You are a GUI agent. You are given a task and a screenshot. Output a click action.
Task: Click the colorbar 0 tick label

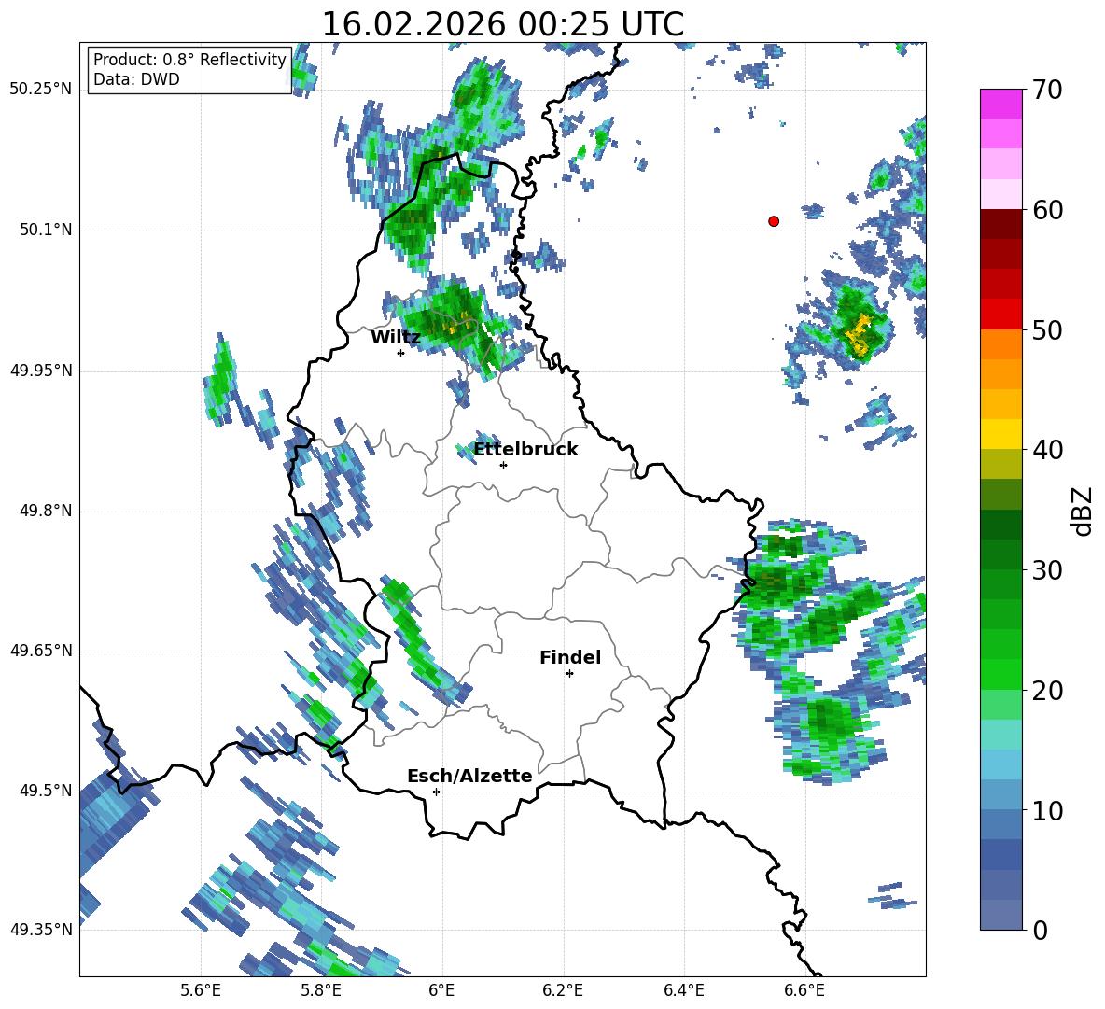point(1040,931)
